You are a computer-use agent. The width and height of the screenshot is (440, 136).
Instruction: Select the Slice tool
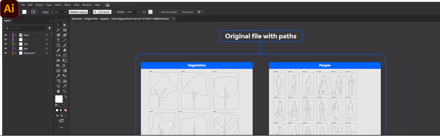click(65, 86)
